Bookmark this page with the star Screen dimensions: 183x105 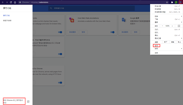[167, 2]
